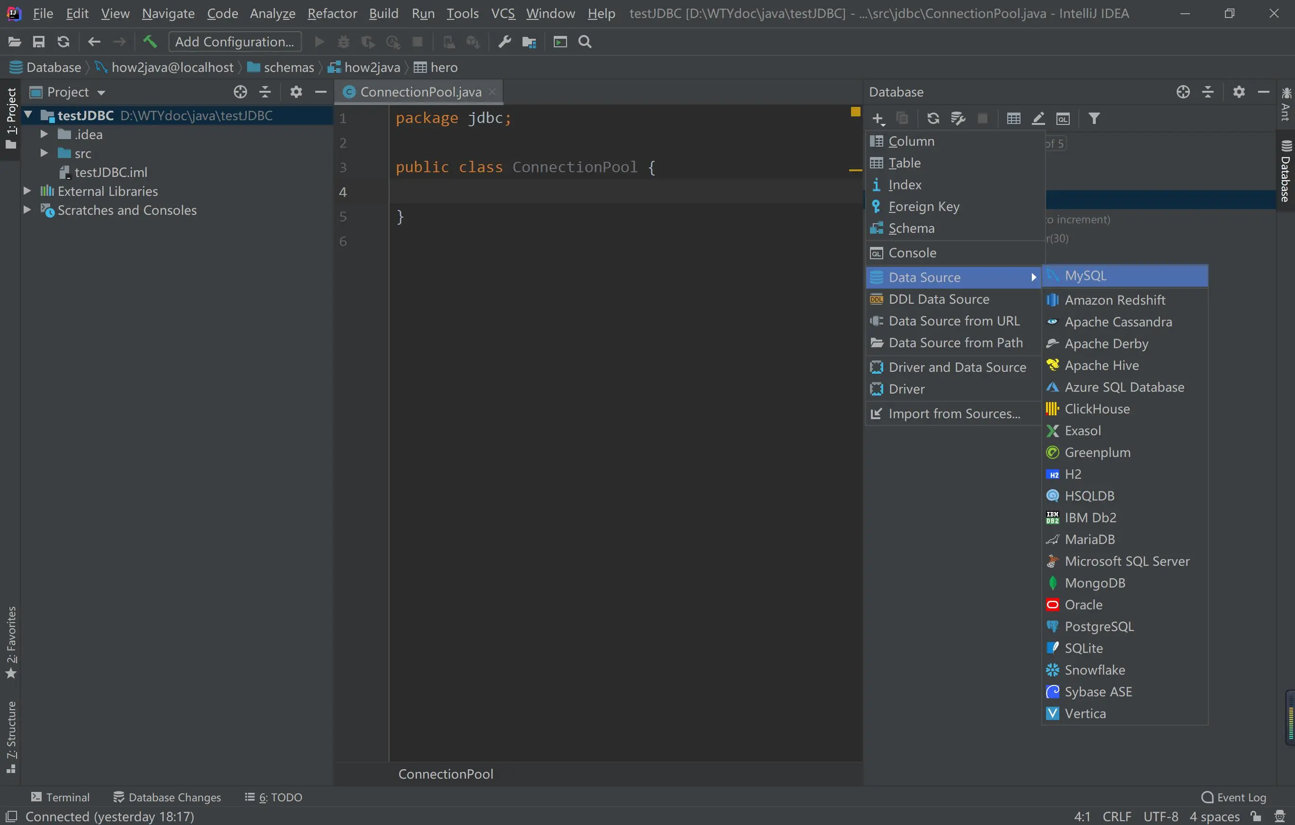Screen dimensions: 1295x825
Task: Click the Build Project hammer icon
Action: [x=150, y=41]
